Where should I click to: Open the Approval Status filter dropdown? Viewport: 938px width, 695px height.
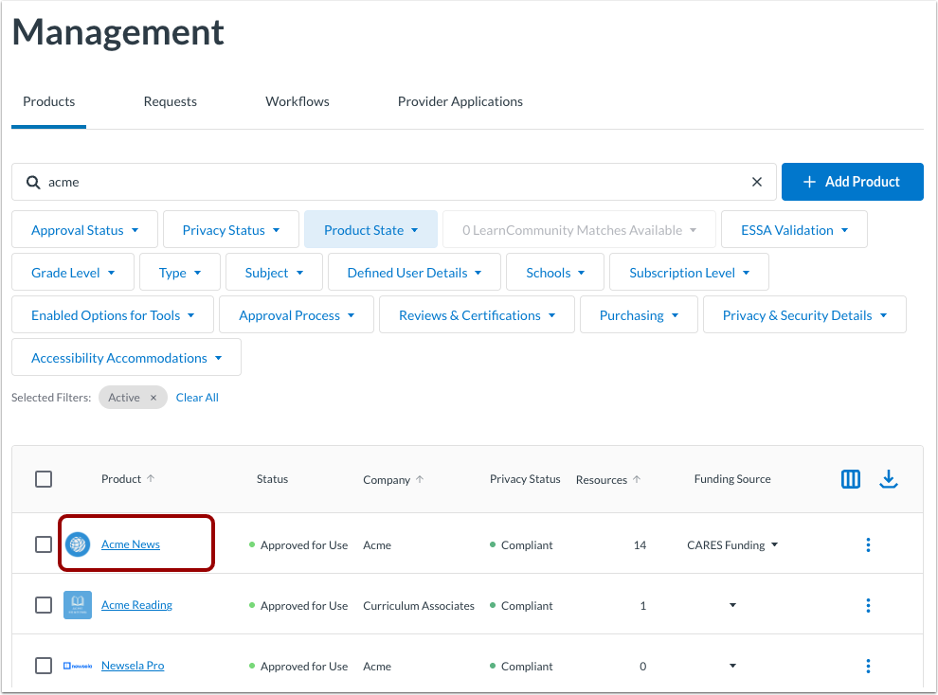[x=84, y=229]
